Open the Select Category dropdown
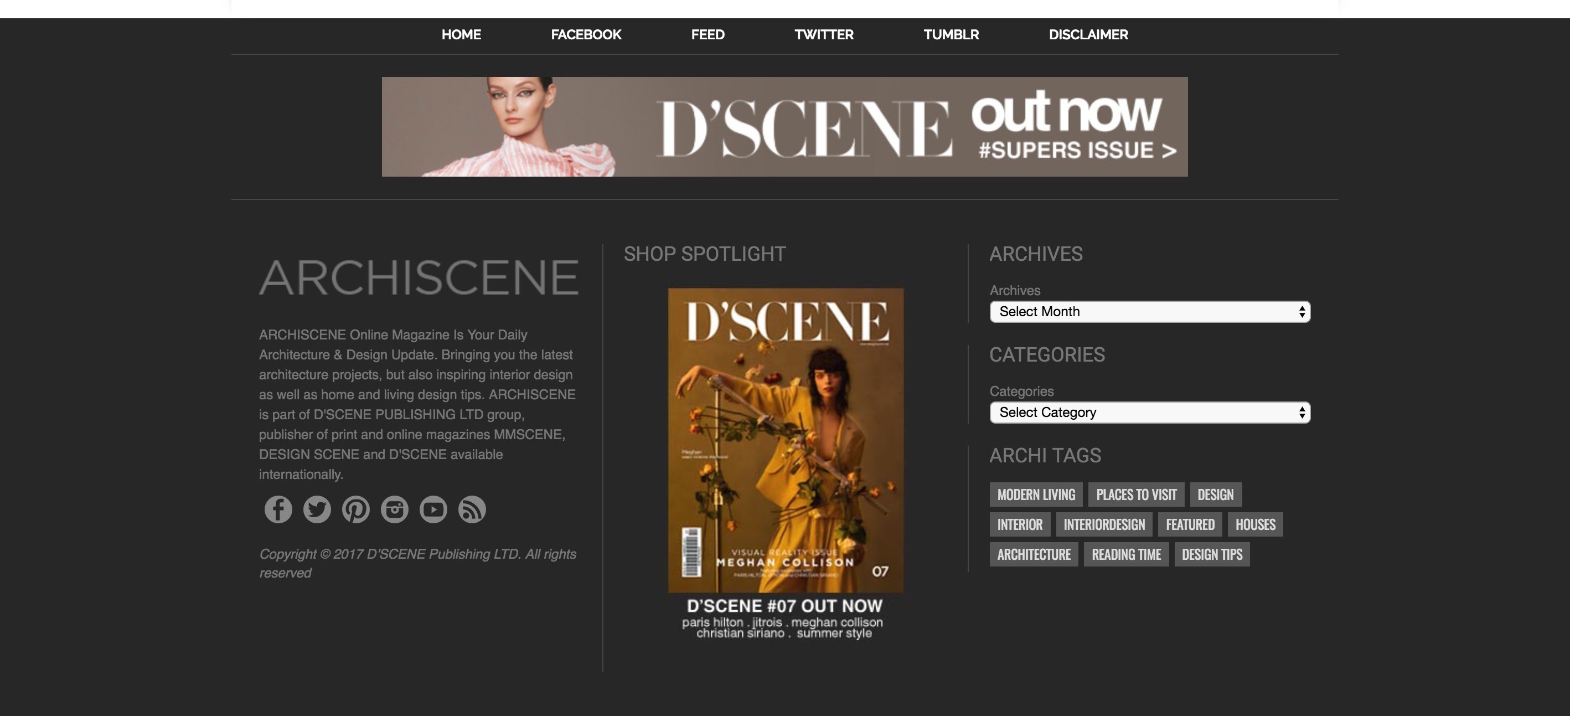Image resolution: width=1570 pixels, height=716 pixels. point(1150,413)
